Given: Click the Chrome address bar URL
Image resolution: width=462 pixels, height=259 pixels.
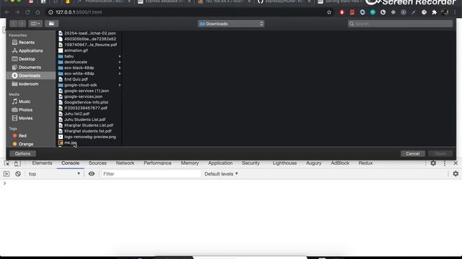Looking at the screenshot, I should tap(79, 12).
